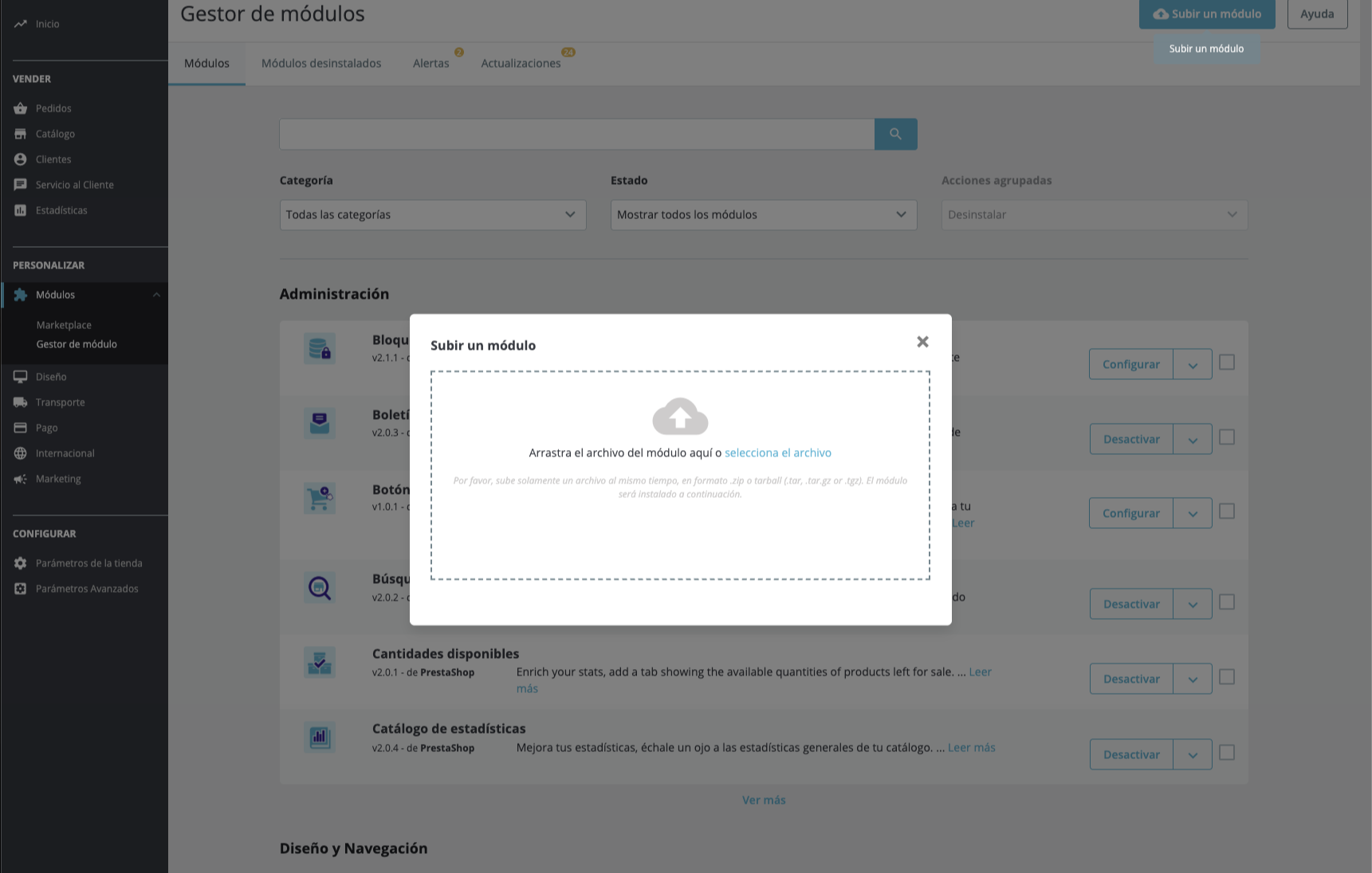Check the Cantidades disponibles module checkbox
Screen dimensions: 1372x873
click(x=1227, y=677)
